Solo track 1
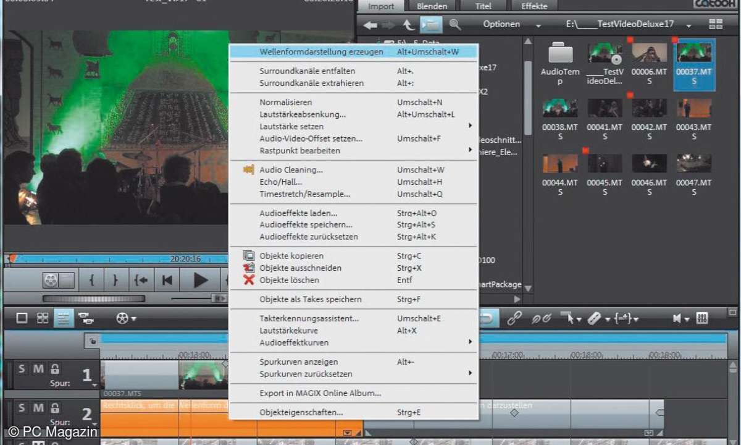 (x=22, y=369)
